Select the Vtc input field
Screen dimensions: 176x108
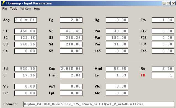pos(117,86)
